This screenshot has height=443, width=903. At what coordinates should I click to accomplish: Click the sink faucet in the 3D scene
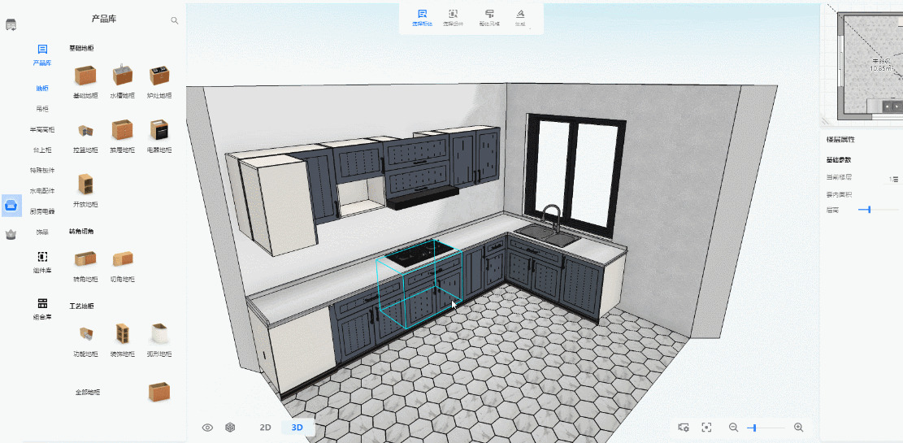point(552,218)
